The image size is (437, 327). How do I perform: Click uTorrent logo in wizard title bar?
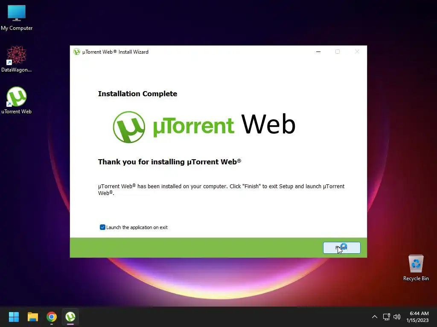click(x=77, y=52)
